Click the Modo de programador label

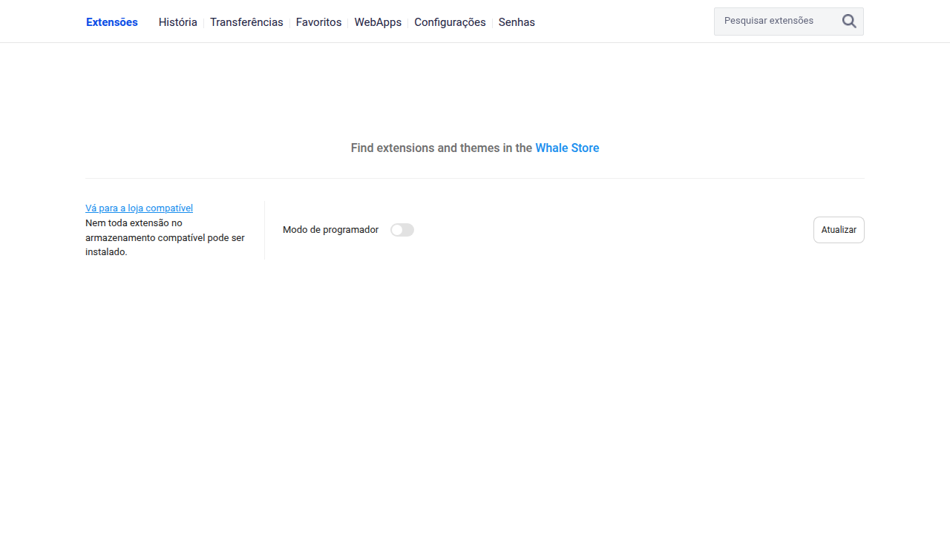[330, 230]
